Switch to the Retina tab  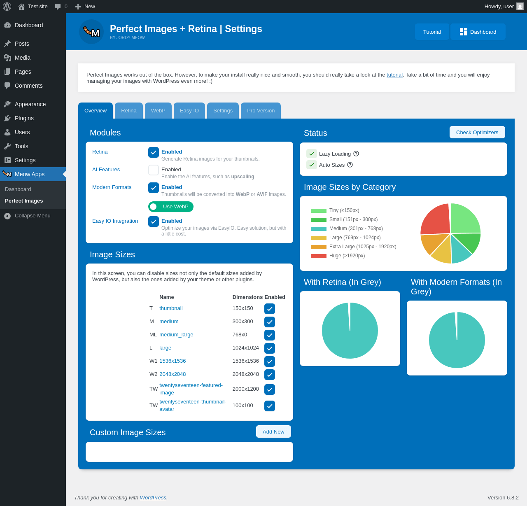(x=129, y=111)
